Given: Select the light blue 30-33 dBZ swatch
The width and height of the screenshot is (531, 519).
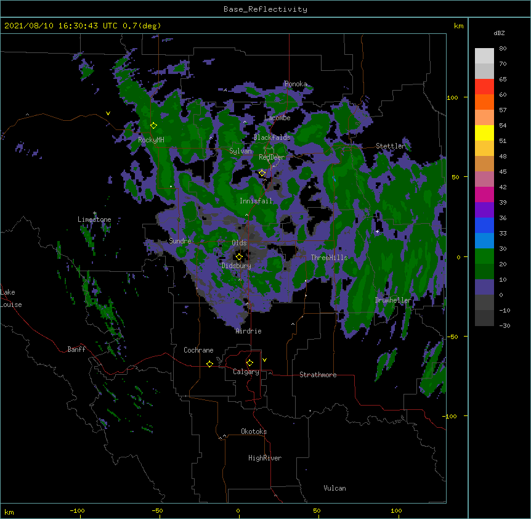Looking at the screenshot, I should click(x=484, y=240).
